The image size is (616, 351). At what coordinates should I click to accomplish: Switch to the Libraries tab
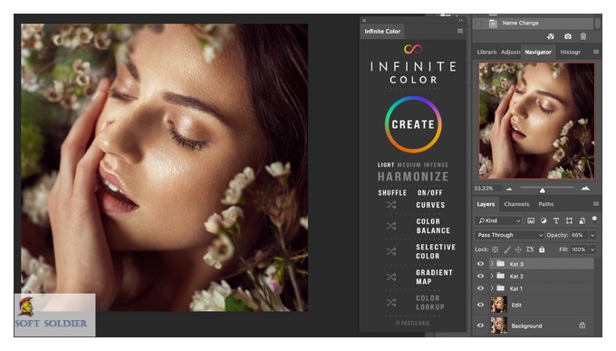click(486, 52)
